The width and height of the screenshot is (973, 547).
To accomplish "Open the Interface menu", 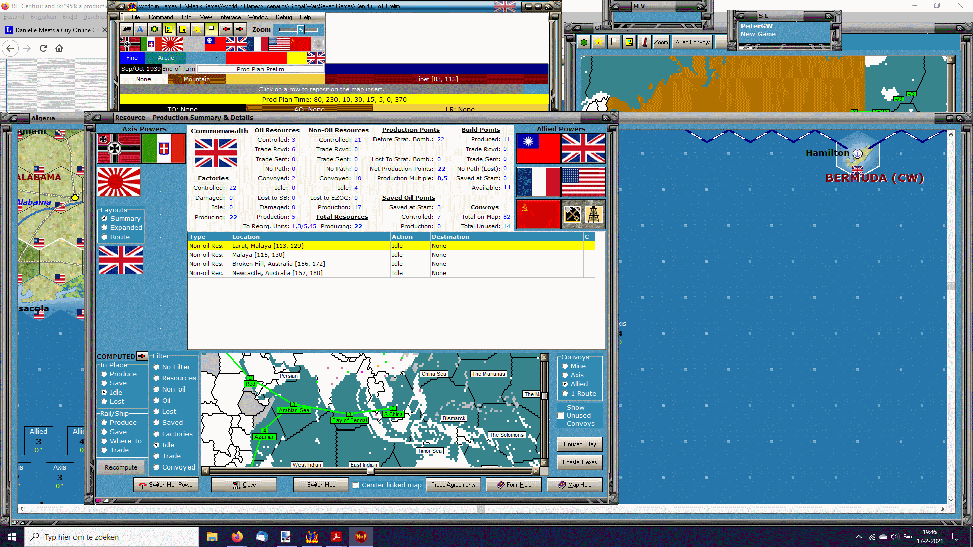I will coord(230,17).
